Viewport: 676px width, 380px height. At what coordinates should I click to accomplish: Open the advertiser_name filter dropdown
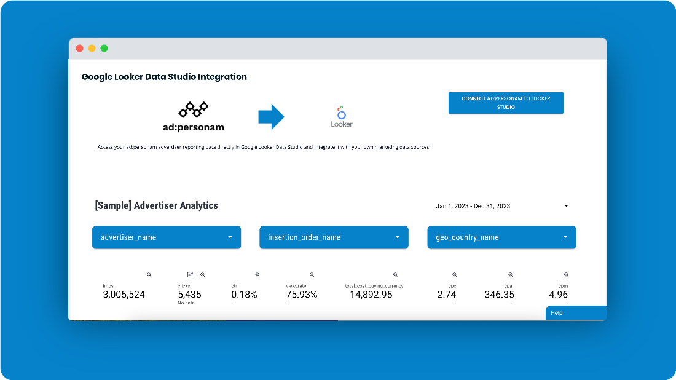click(167, 237)
